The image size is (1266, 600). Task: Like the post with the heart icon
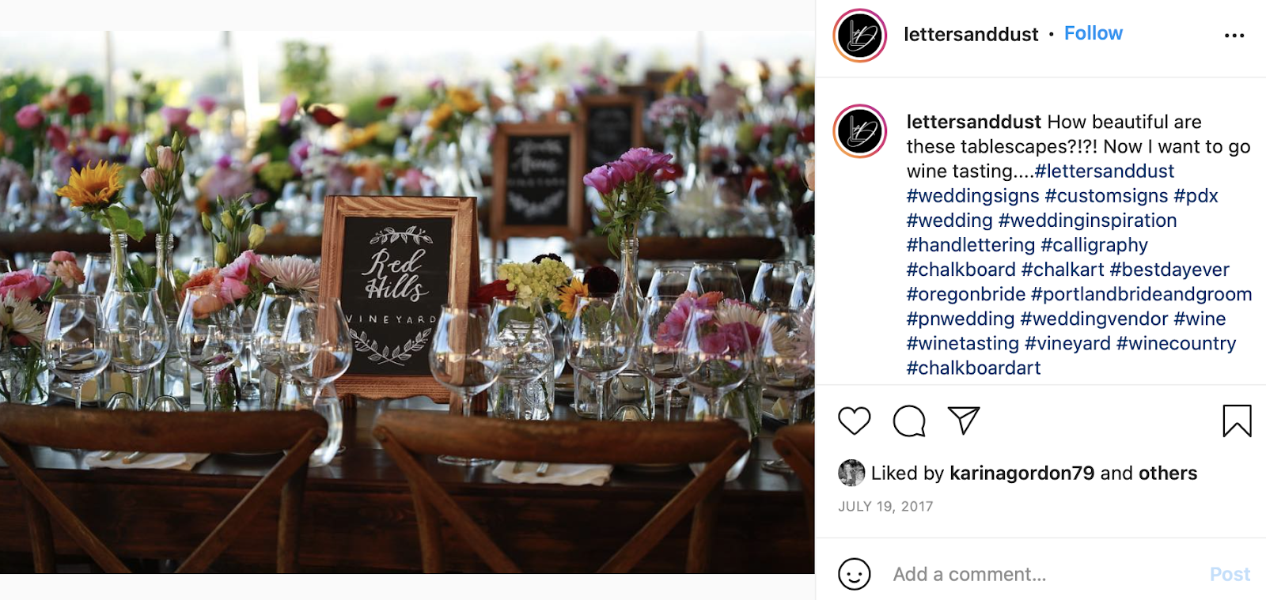pyautogui.click(x=854, y=421)
